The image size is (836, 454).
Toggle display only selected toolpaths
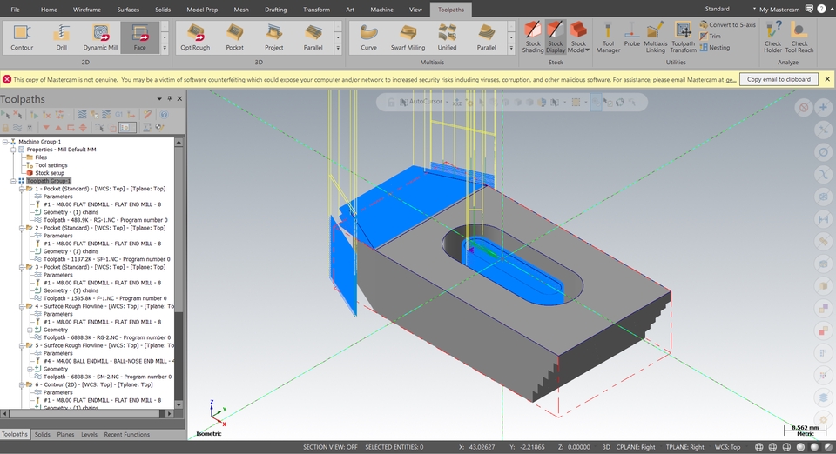click(x=99, y=128)
